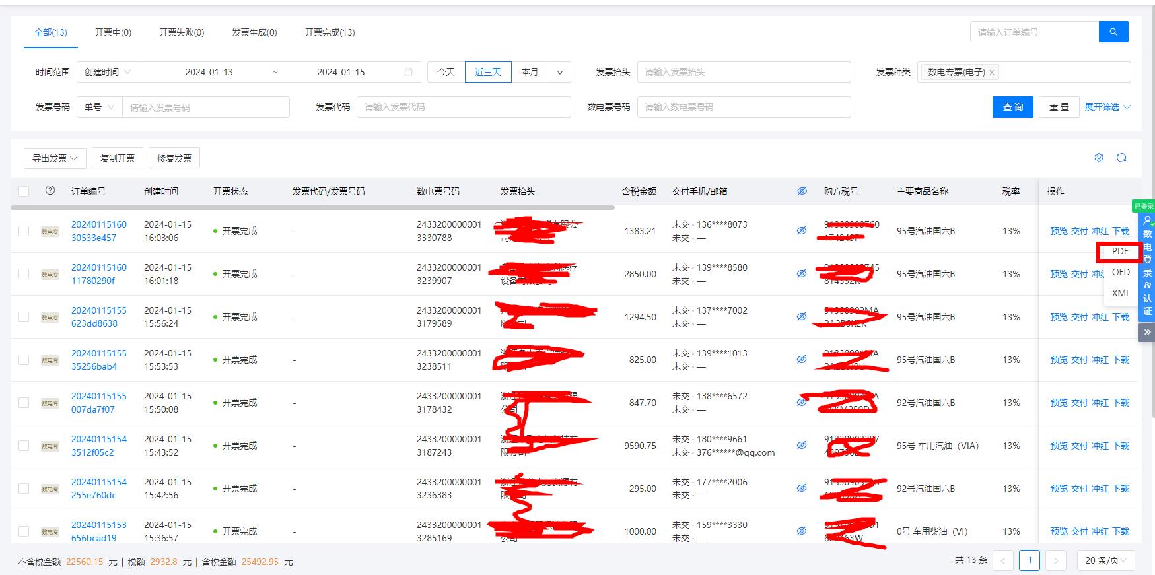This screenshot has width=1155, height=575.
Task: Open the 20 条/页 page size selector
Action: pyautogui.click(x=1105, y=560)
